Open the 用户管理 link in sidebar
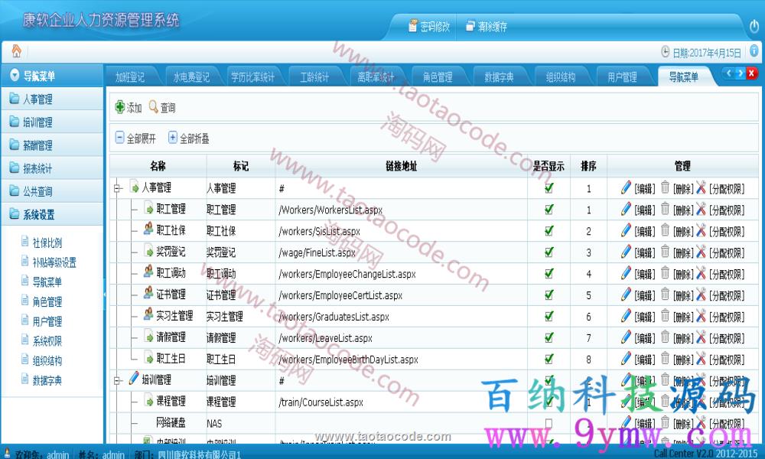Viewport: 765px width, 459px height. [x=47, y=321]
